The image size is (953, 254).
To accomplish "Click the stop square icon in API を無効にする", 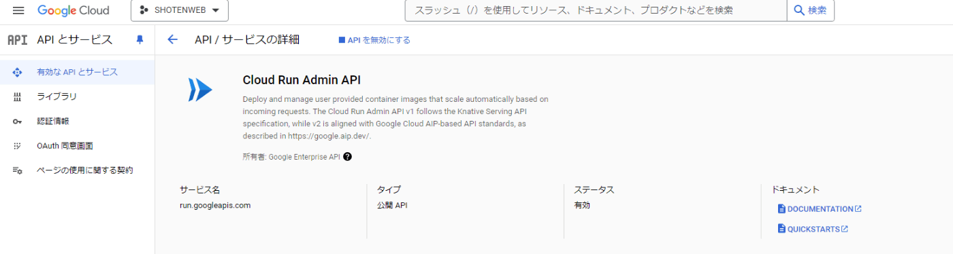I will pos(342,40).
